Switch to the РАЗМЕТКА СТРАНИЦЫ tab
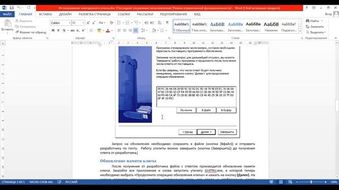Image resolution: width=339 pixels, height=190 pixels. [x=94, y=14]
